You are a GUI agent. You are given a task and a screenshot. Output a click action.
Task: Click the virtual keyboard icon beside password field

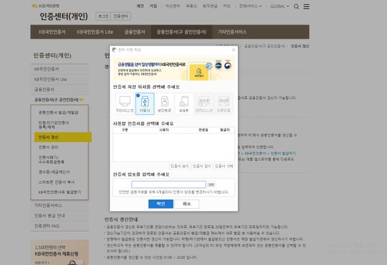[212, 185]
